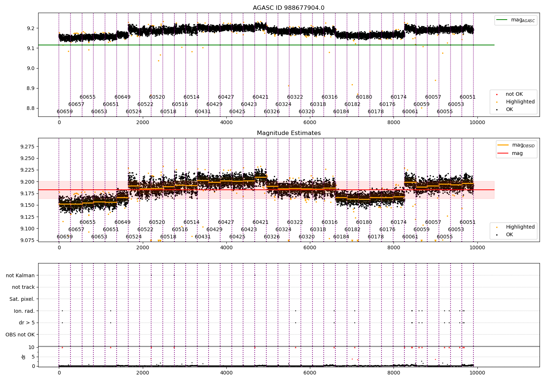Screen dimensions: 545x381
Task: Click the '10' tick on dr axis
Action: pos(32,347)
